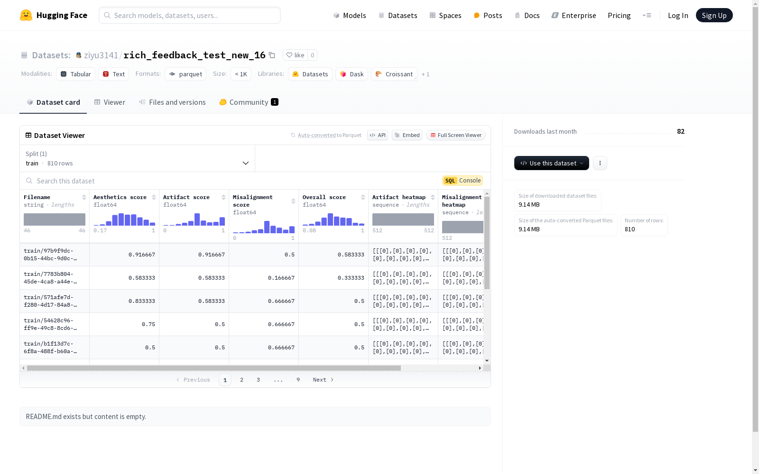Click the horizontal table scrollbar
Image resolution: width=759 pixels, height=474 pixels.
click(214, 368)
